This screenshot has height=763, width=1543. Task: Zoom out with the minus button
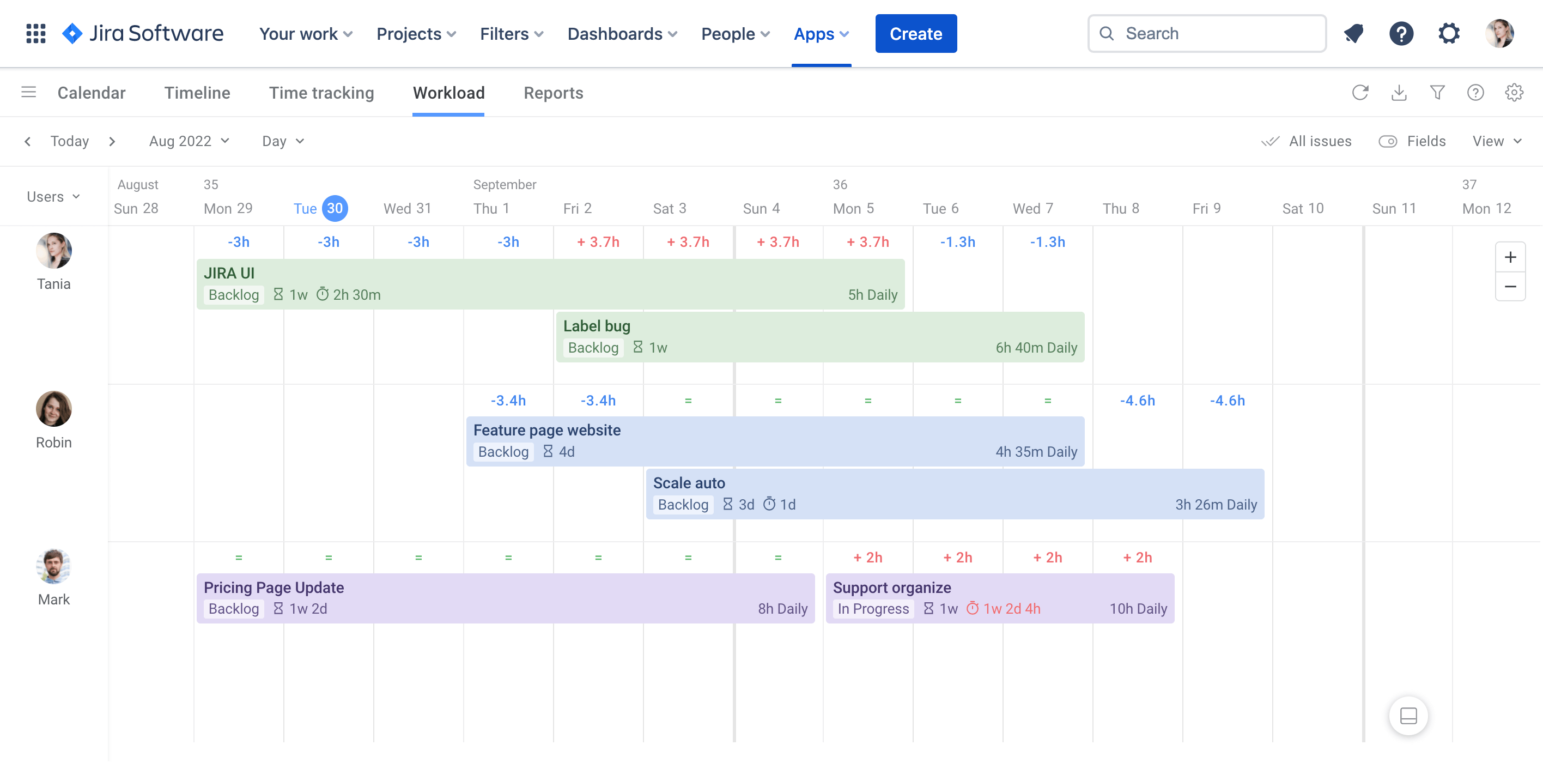click(1510, 287)
